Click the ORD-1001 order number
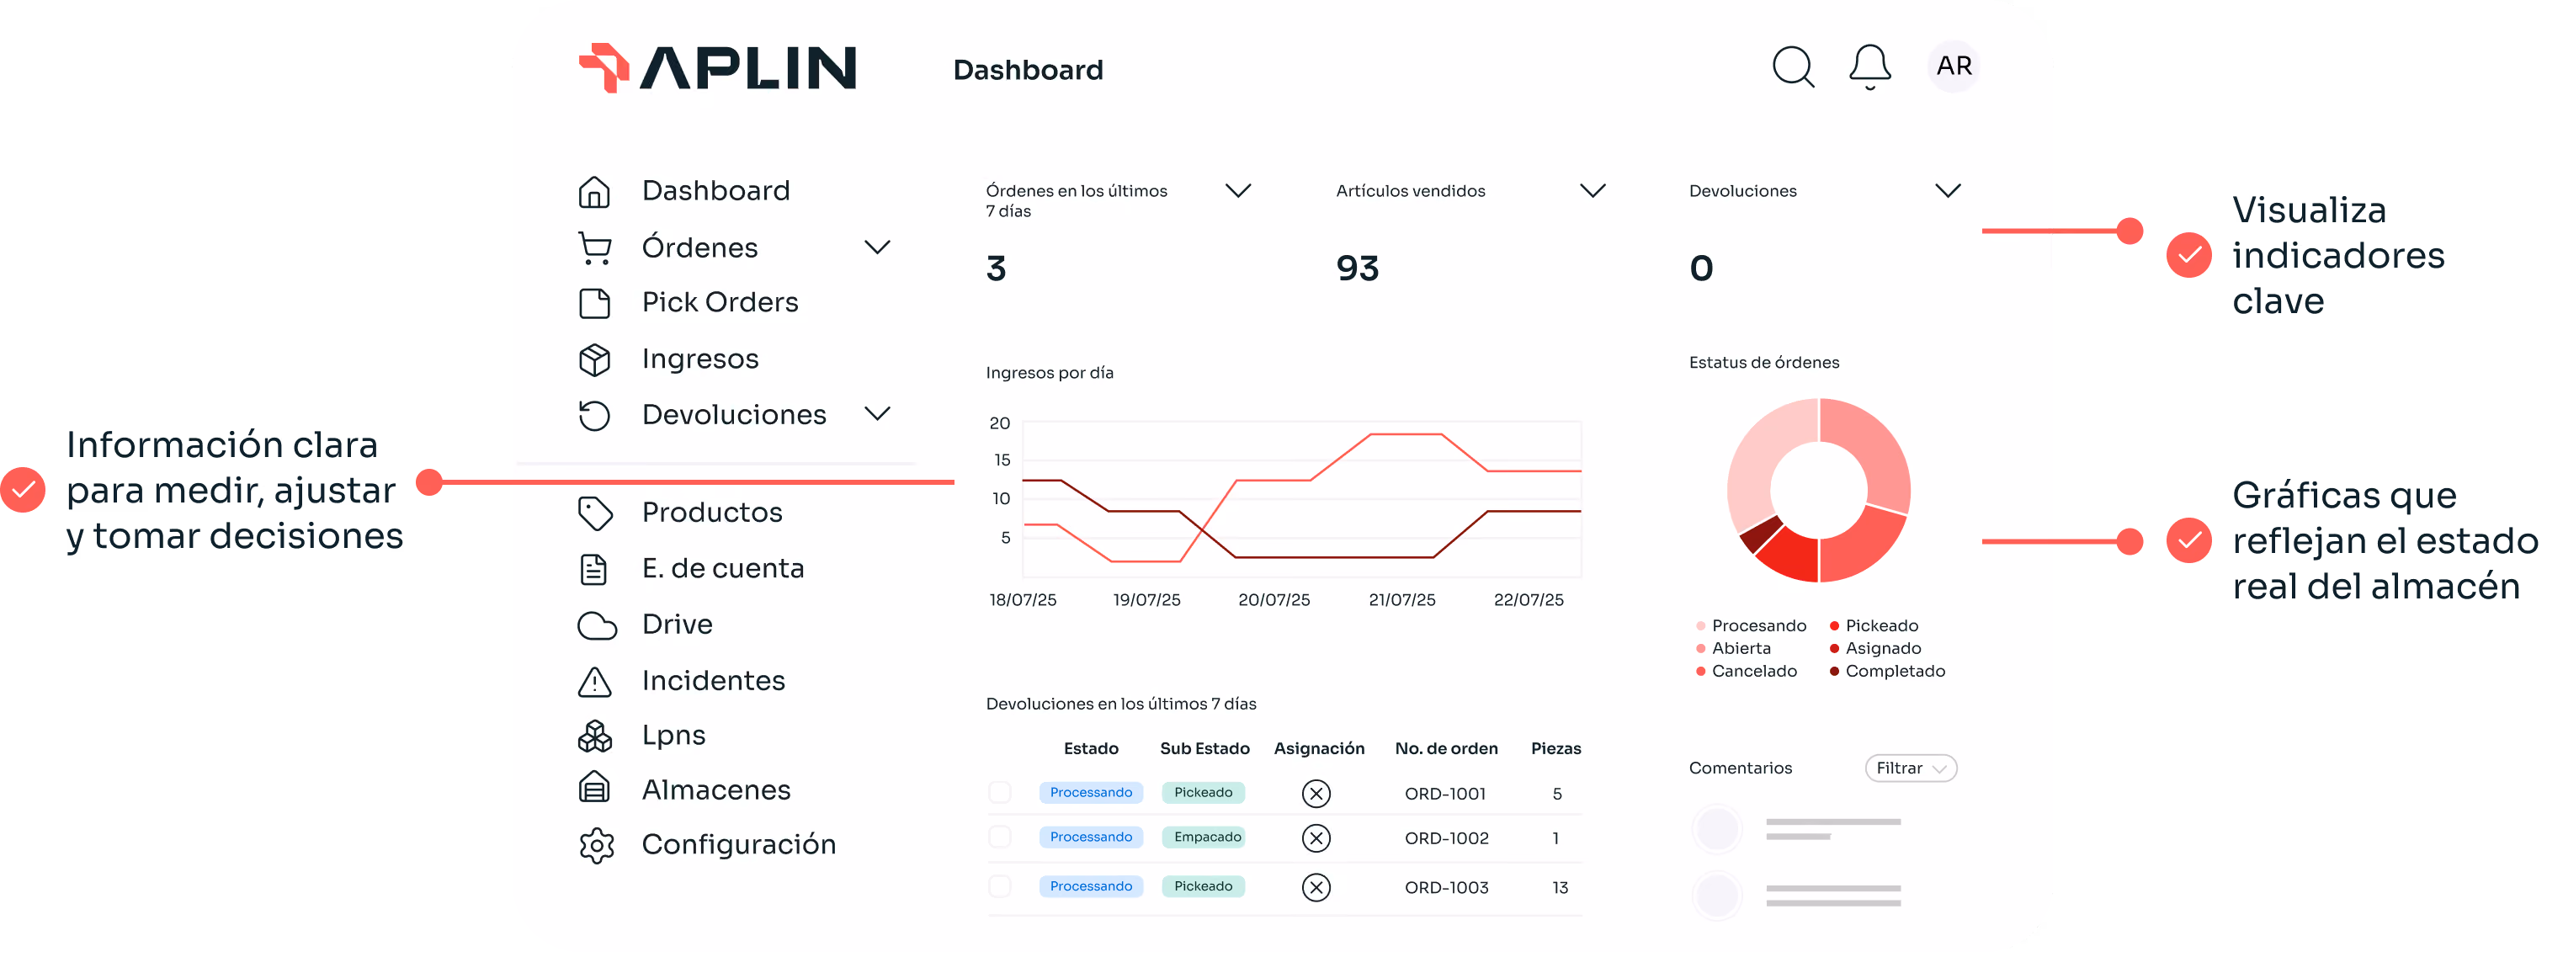The image size is (2563, 957). (1444, 795)
